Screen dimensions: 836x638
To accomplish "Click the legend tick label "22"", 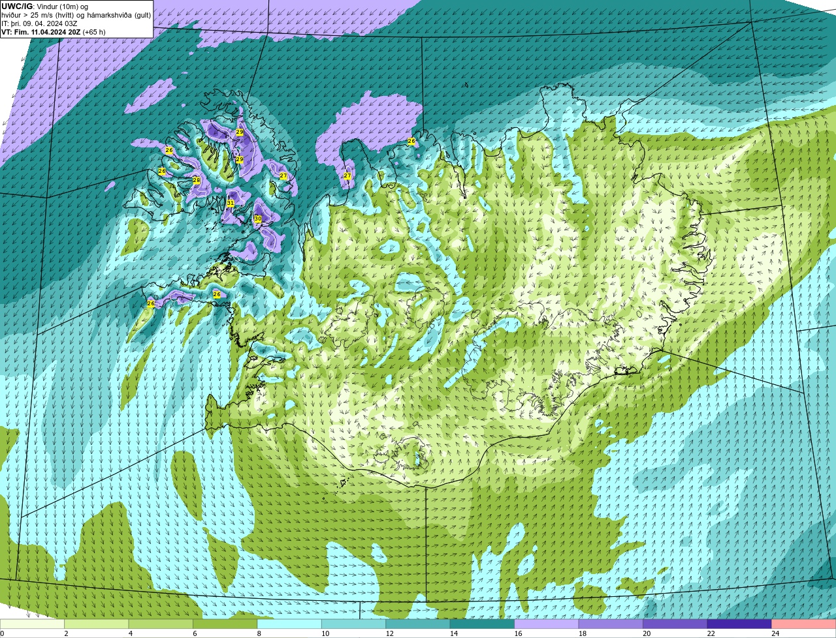I will click(x=711, y=633).
